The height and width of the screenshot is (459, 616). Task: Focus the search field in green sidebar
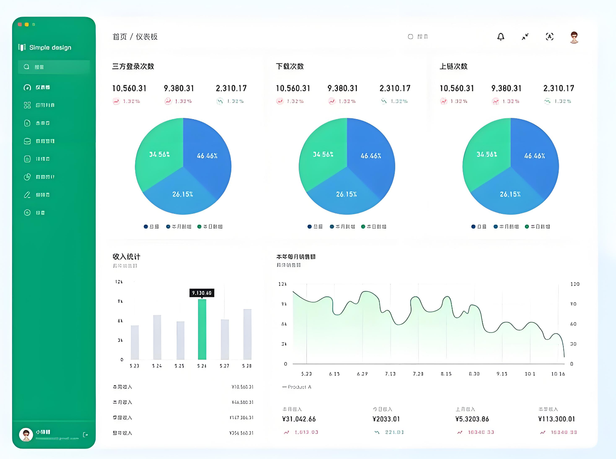(54, 67)
